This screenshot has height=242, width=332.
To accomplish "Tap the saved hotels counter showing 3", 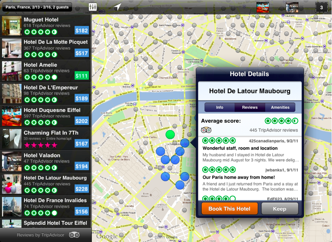I will click(322, 7).
